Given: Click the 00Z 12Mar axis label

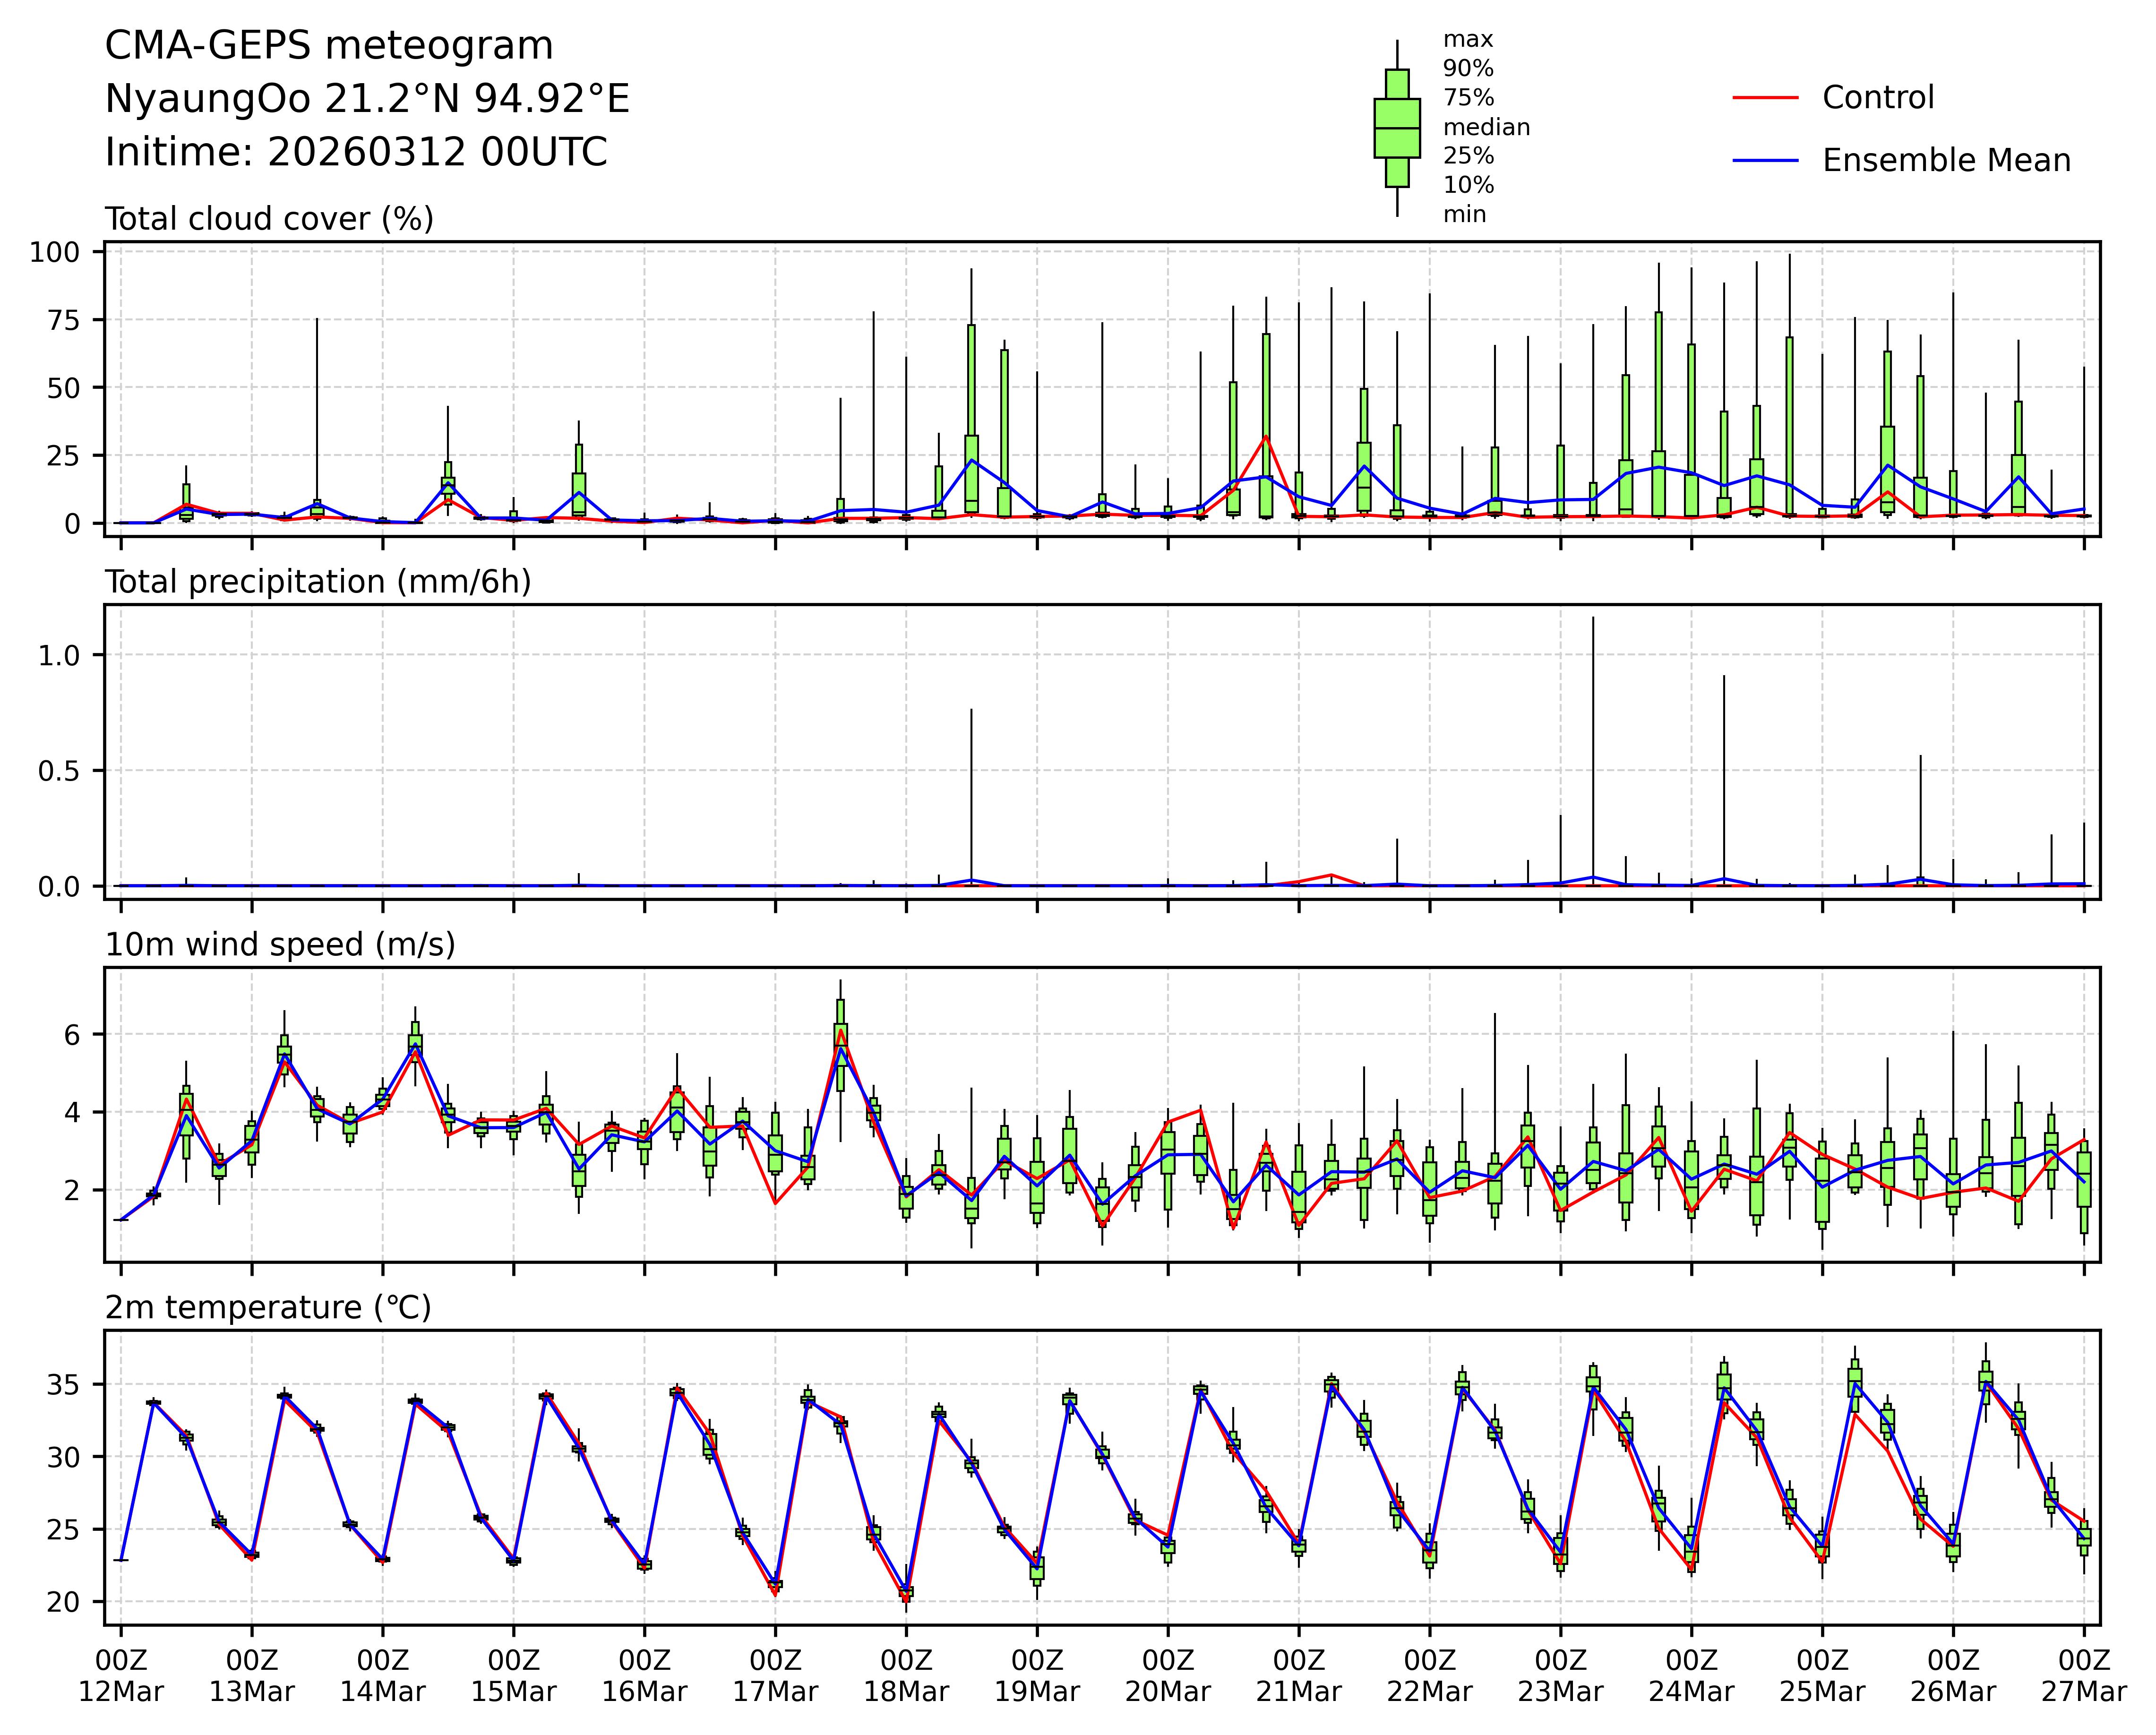Looking at the screenshot, I should 121,1677.
